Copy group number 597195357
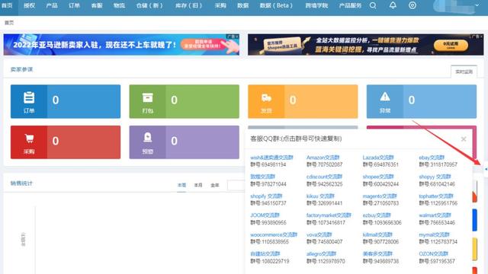The image size is (488, 274). [x=437, y=261]
